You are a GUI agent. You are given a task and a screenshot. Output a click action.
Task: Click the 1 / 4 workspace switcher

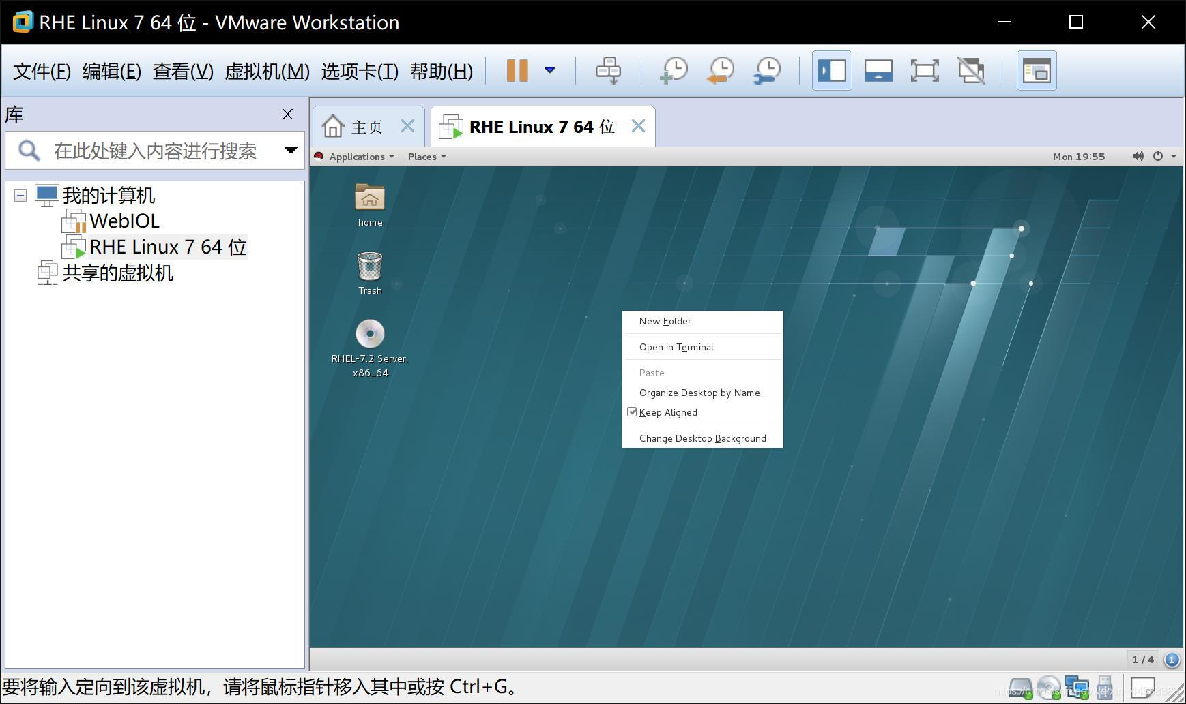click(x=1142, y=659)
